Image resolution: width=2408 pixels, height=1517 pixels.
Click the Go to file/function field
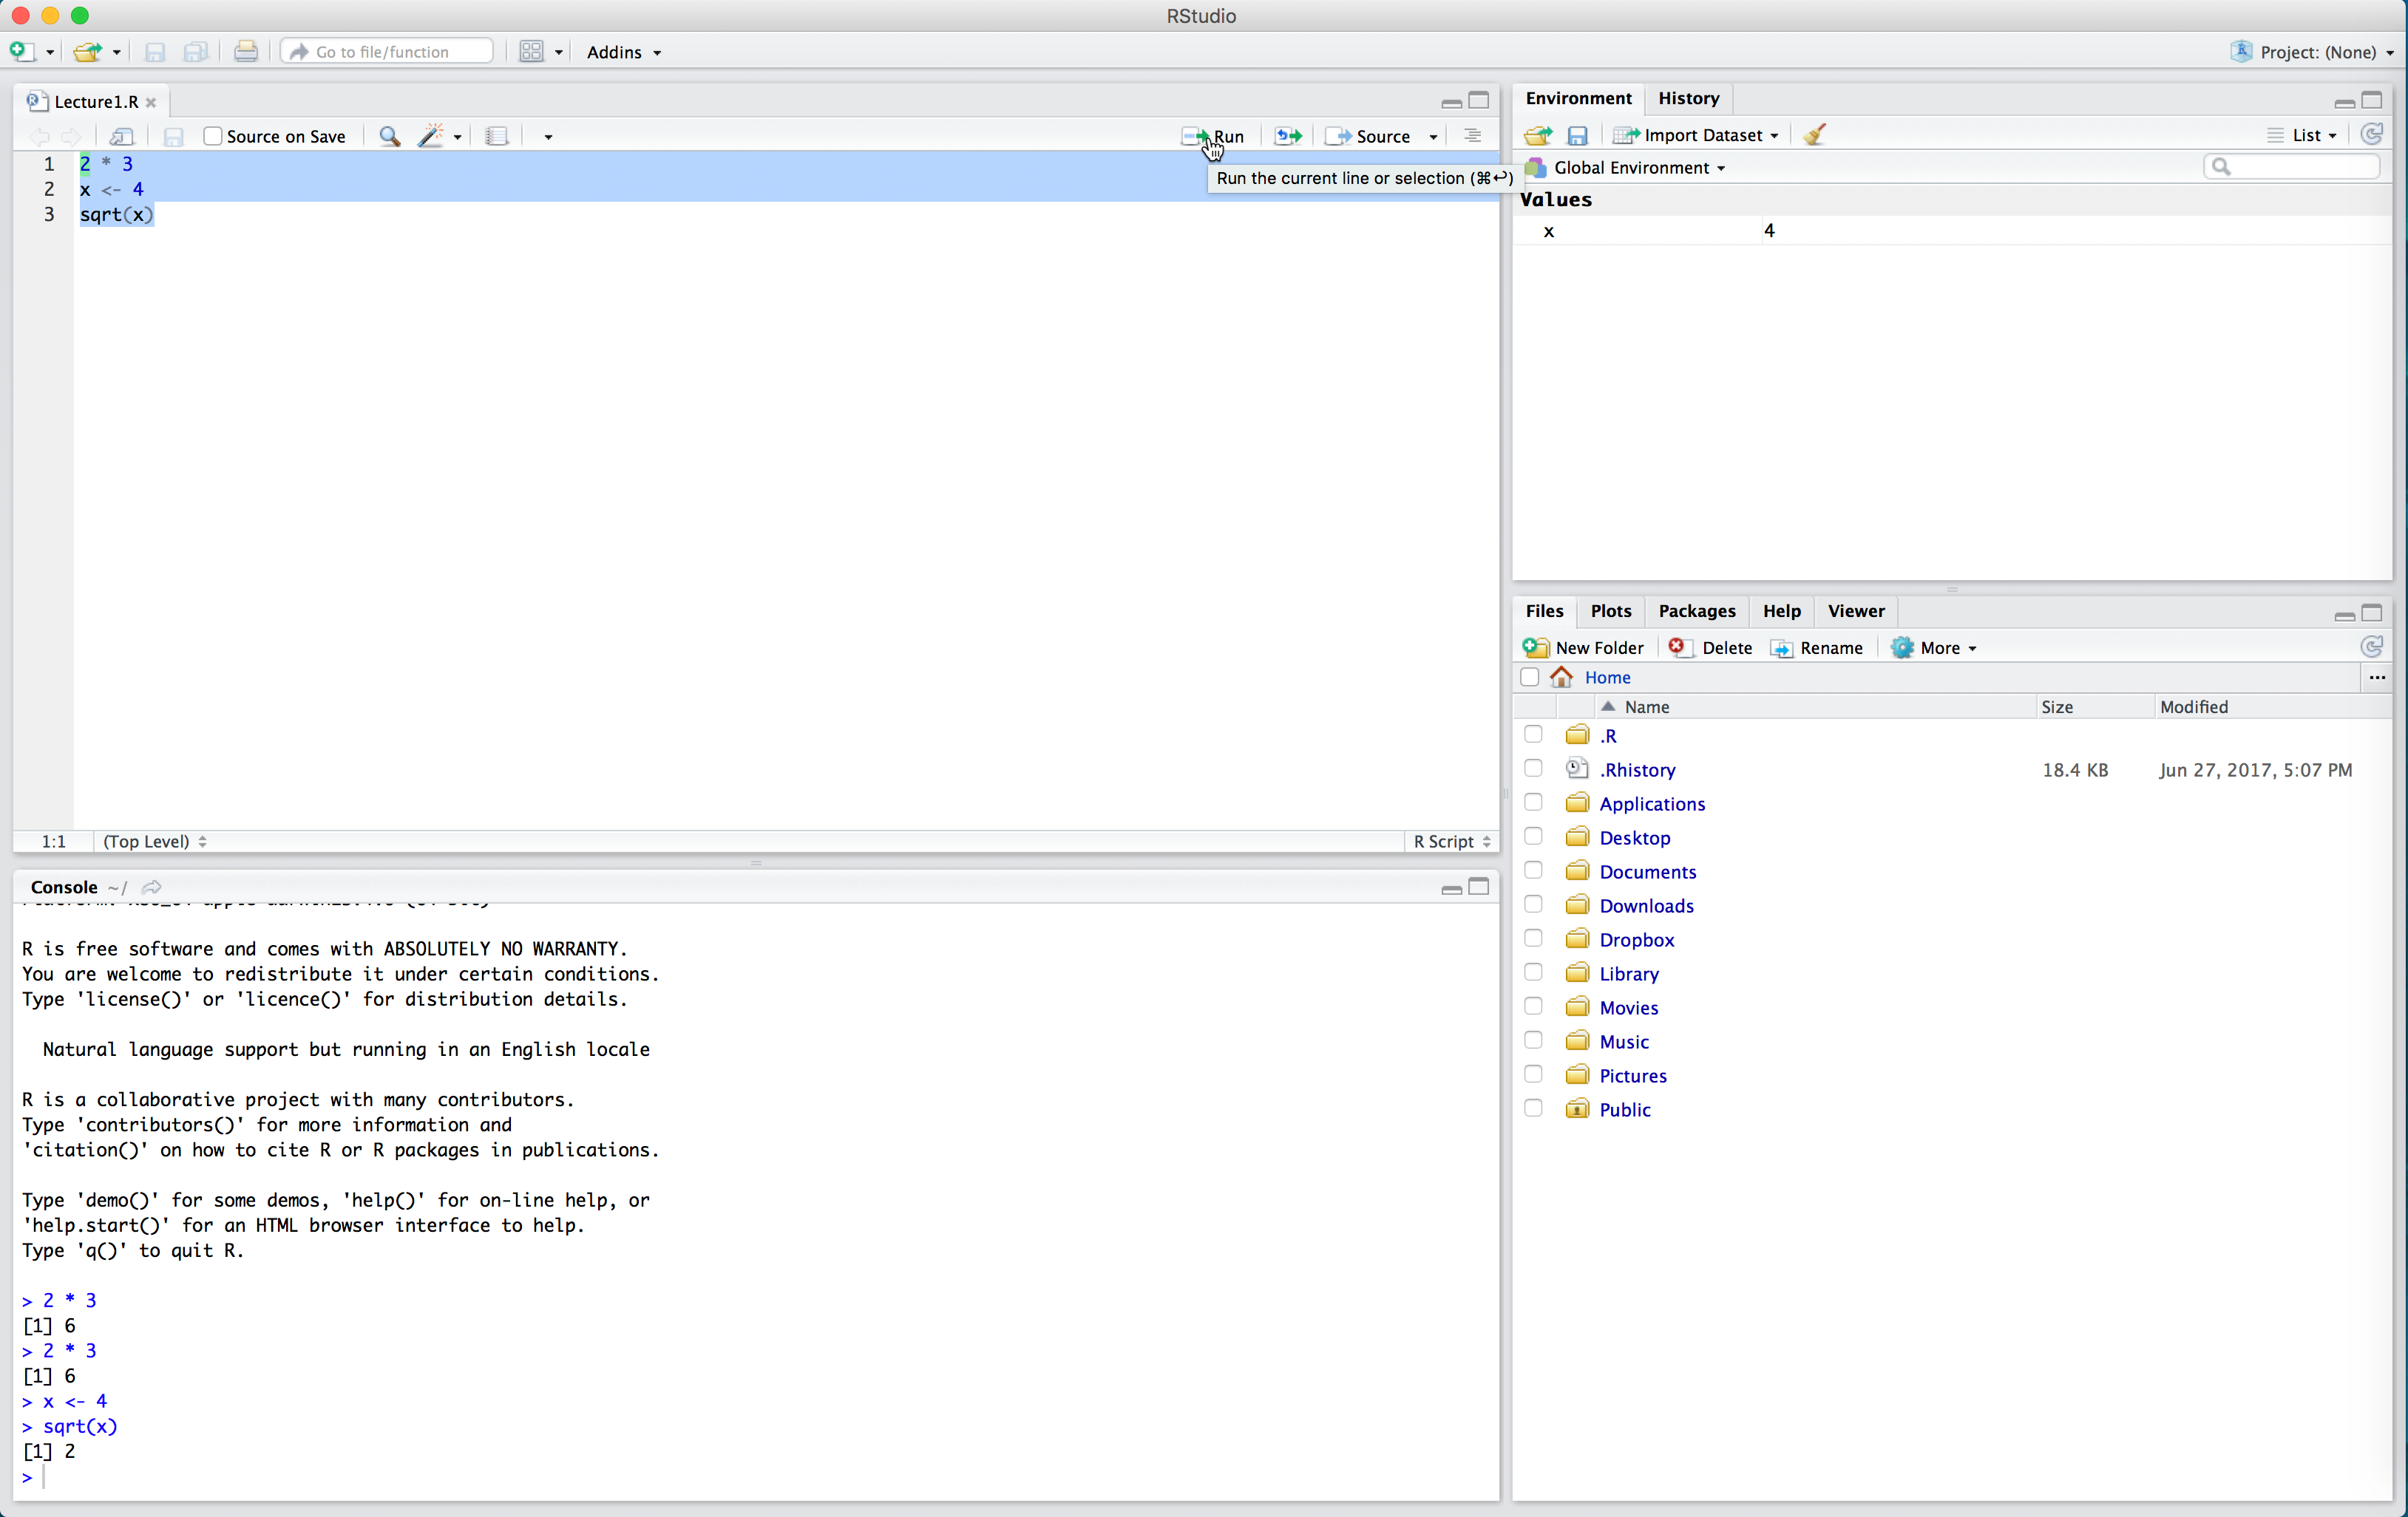tap(387, 51)
